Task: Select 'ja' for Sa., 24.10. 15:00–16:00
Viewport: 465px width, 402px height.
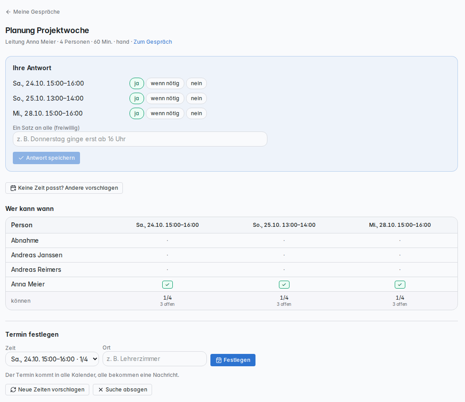Action: pos(137,83)
